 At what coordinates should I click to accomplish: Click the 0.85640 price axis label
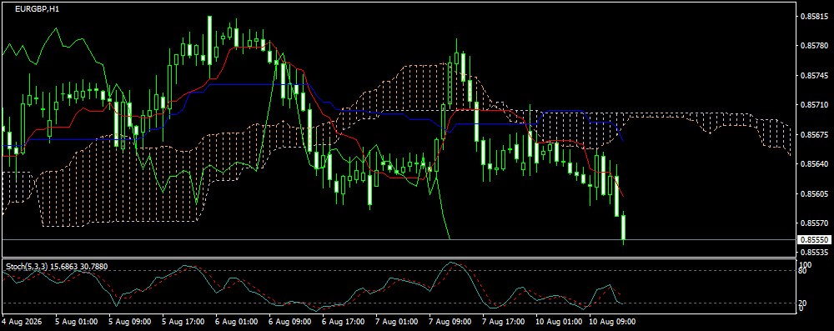point(815,164)
